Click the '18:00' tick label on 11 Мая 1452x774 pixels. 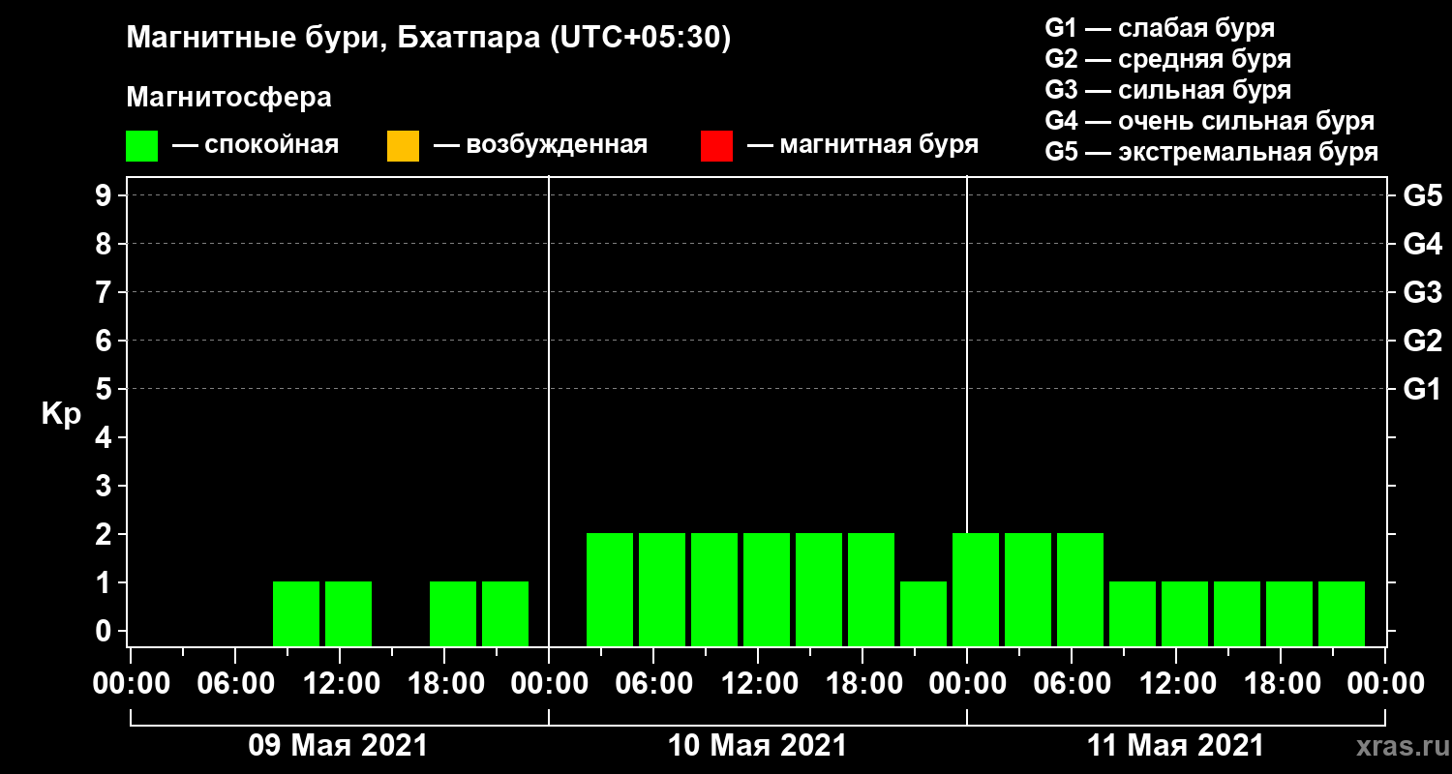[1281, 684]
